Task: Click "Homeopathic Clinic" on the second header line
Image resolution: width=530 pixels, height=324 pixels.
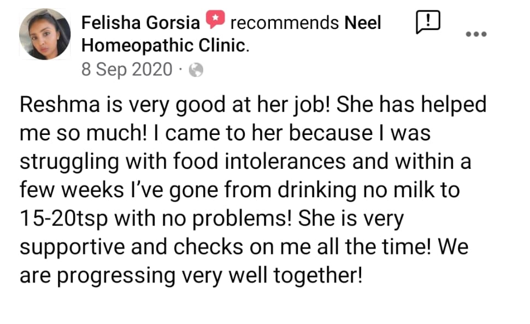Action: 164,45
